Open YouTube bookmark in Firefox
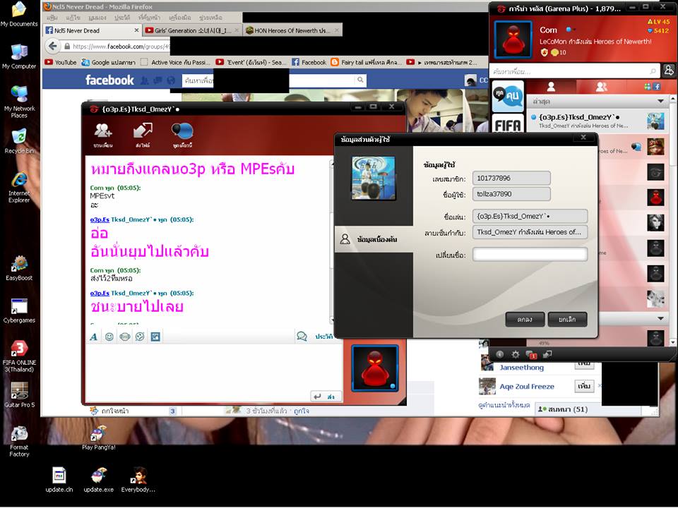 (61, 62)
